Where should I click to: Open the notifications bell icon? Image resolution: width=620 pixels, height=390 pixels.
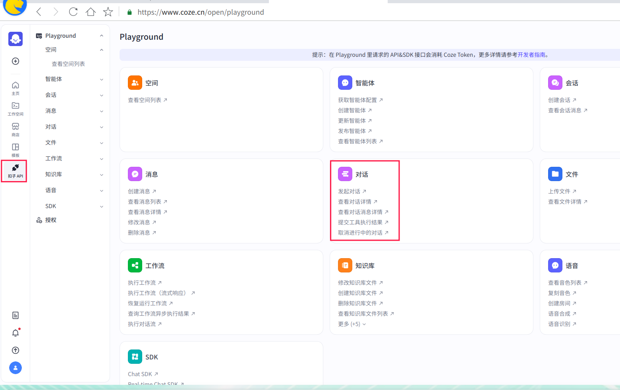coord(15,333)
